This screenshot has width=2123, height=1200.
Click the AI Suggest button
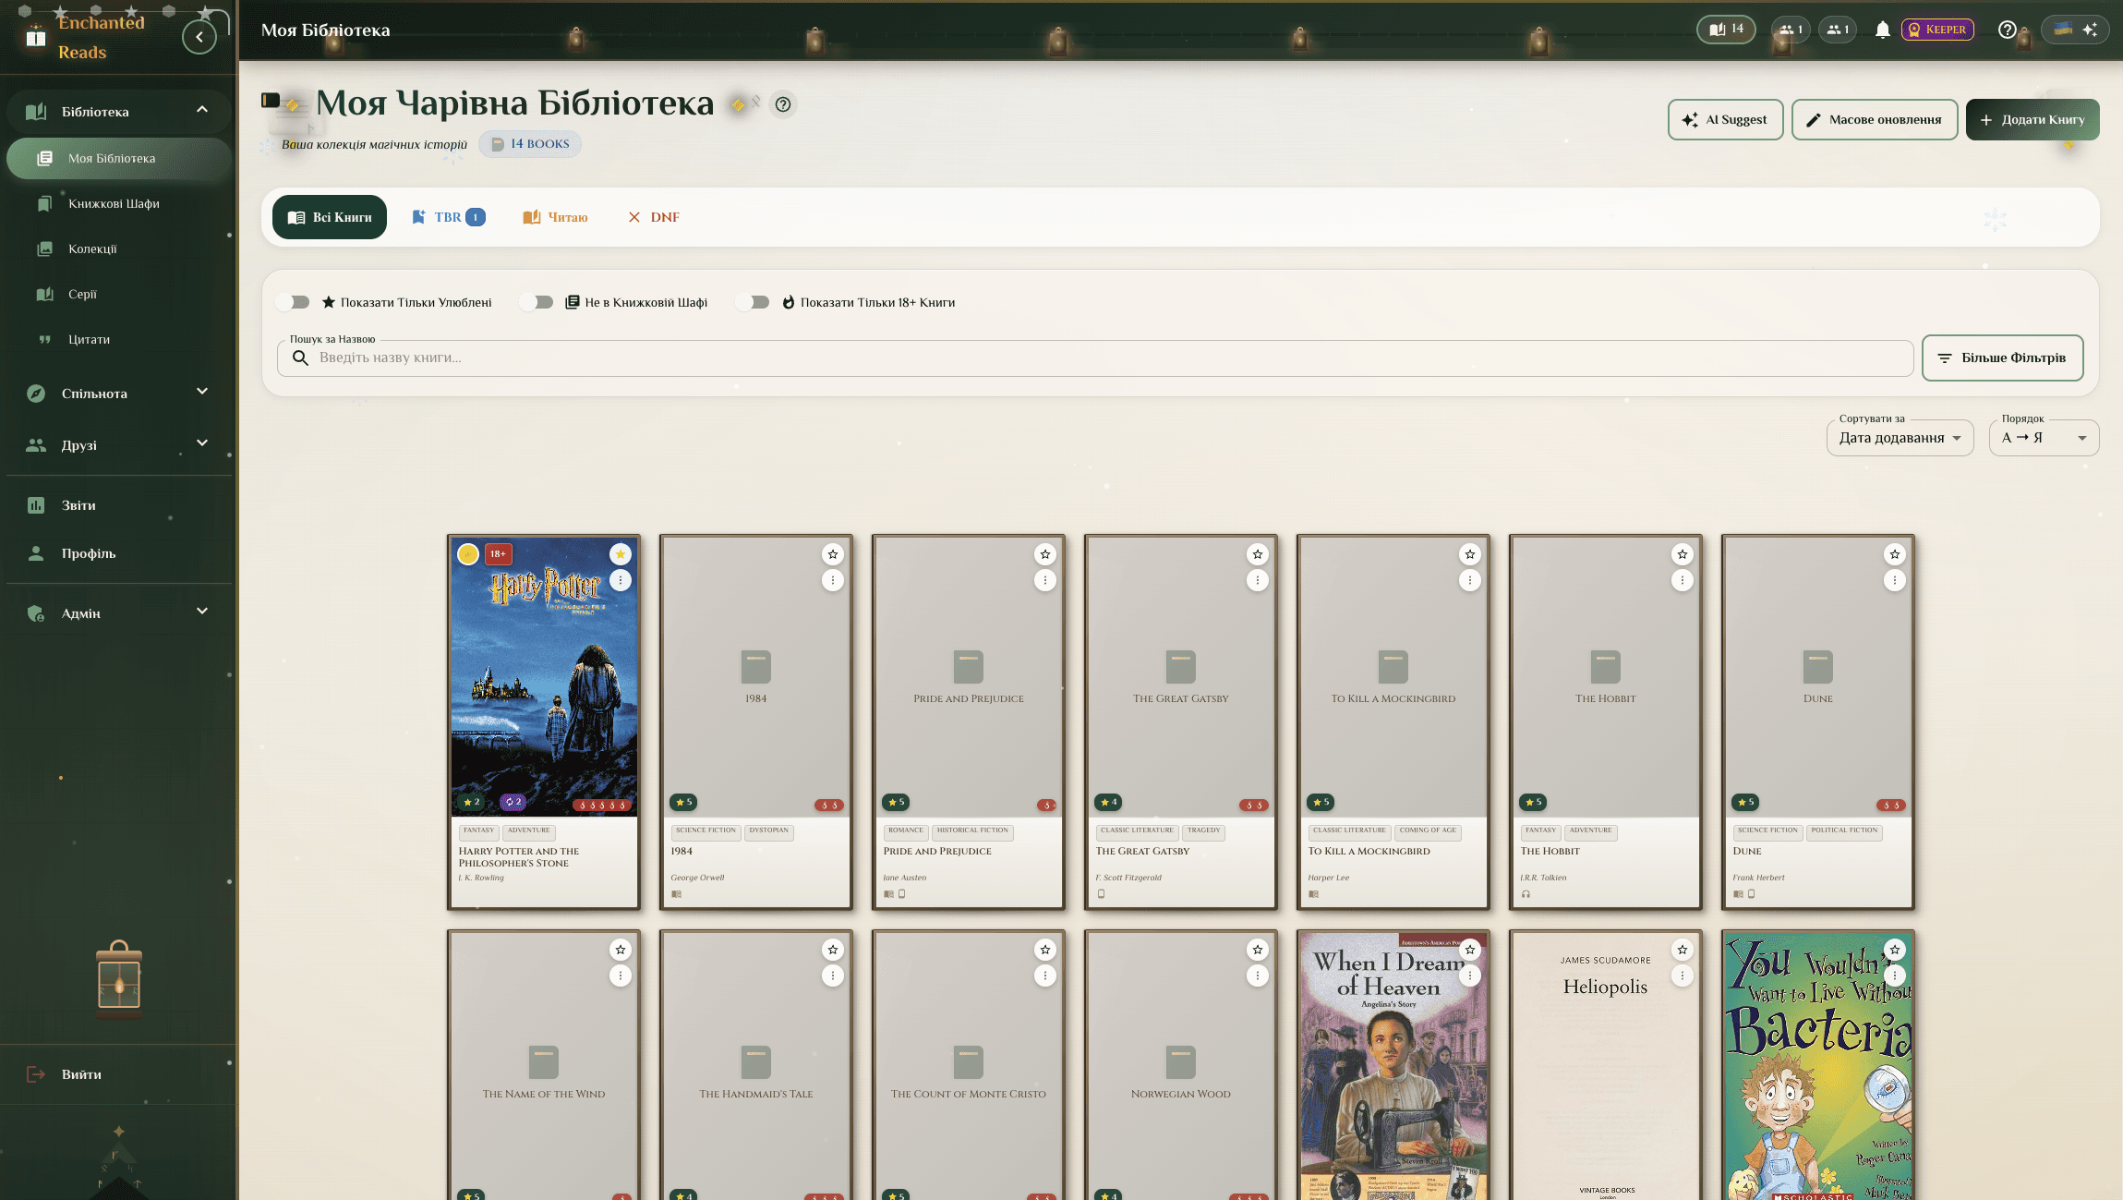(x=1725, y=119)
